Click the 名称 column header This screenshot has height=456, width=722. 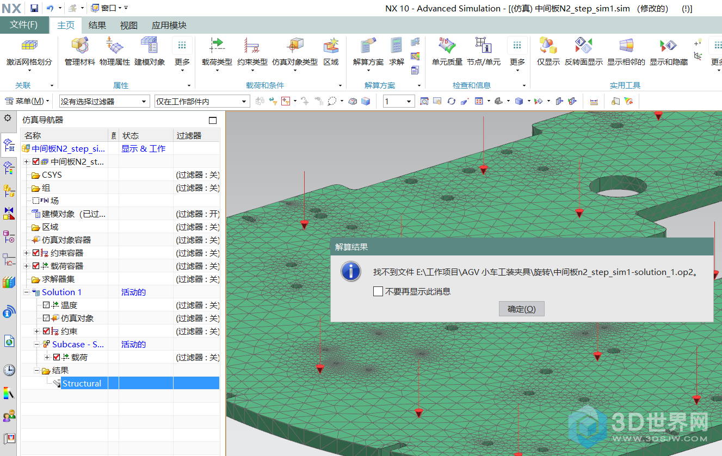pyautogui.click(x=65, y=135)
